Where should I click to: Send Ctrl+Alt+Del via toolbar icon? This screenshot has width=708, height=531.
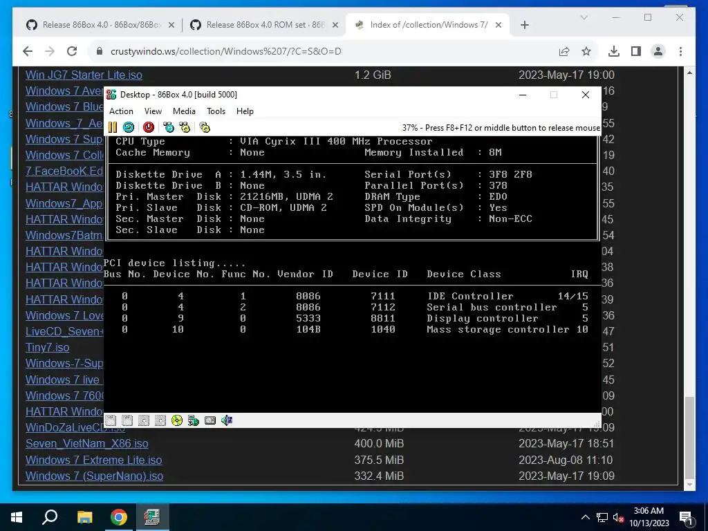coord(169,127)
